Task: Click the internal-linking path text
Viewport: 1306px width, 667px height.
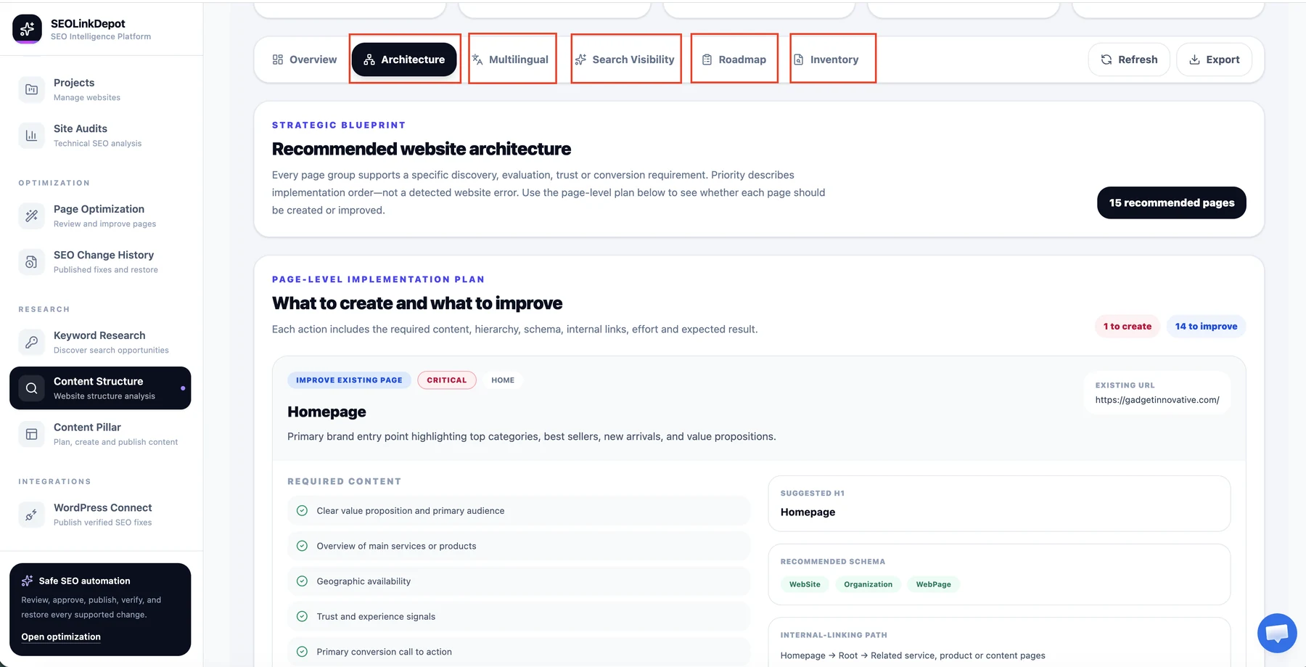Action: pyautogui.click(x=913, y=655)
